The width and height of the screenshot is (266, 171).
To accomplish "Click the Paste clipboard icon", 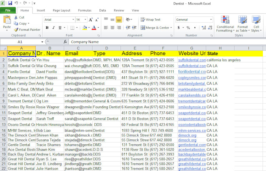I will 7,20.
